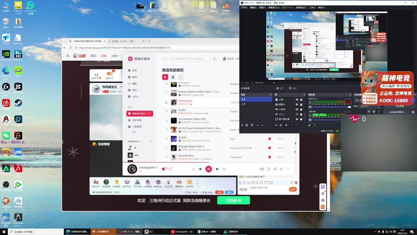Viewport: 417px width, 235px height.
Task: Open the 文件(F) menu in OBS
Action: tap(244, 8)
